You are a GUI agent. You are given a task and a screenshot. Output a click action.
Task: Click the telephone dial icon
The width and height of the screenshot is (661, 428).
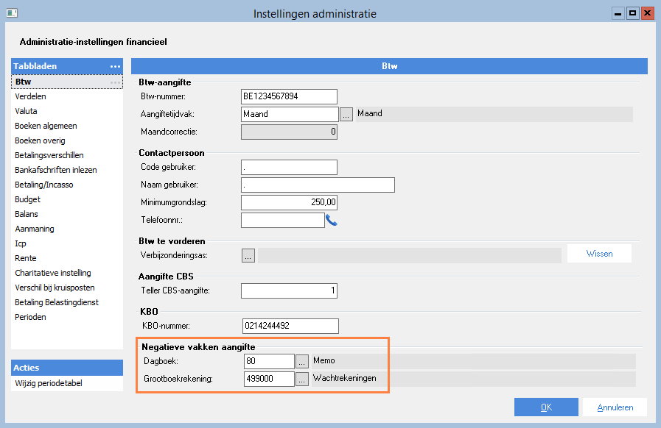(332, 220)
